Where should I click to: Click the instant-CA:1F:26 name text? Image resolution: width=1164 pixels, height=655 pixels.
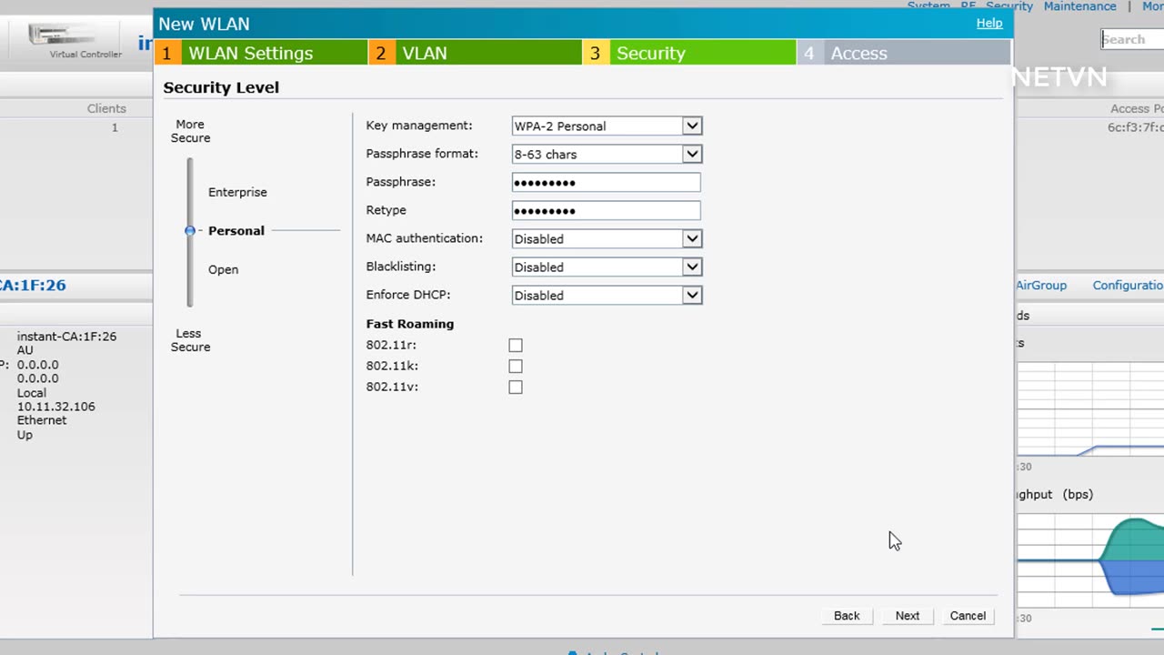[x=66, y=337]
